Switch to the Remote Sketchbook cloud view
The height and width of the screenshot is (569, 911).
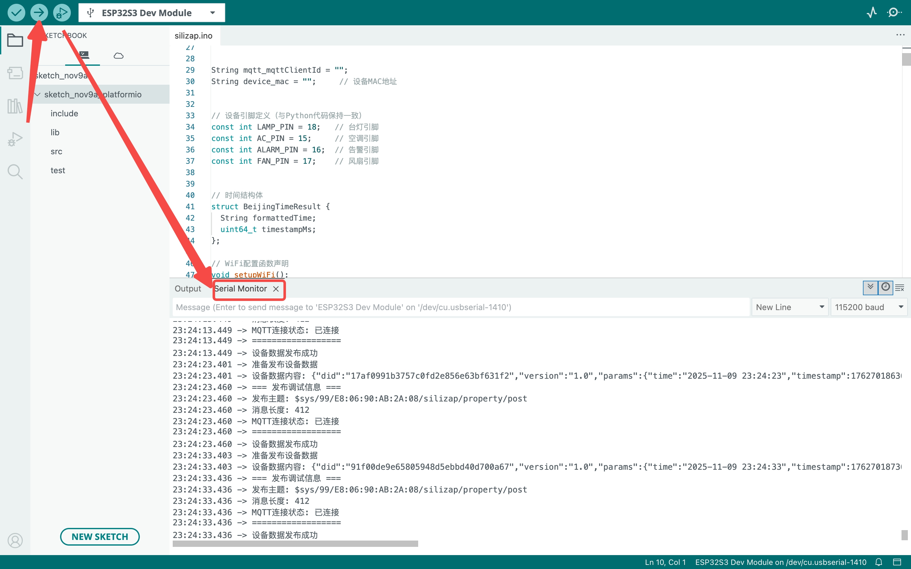click(118, 55)
